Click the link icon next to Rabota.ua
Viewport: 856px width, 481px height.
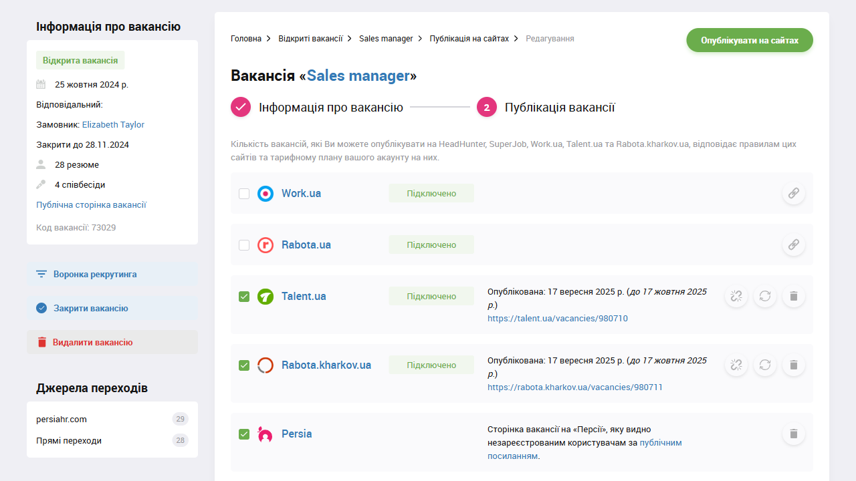coord(793,245)
